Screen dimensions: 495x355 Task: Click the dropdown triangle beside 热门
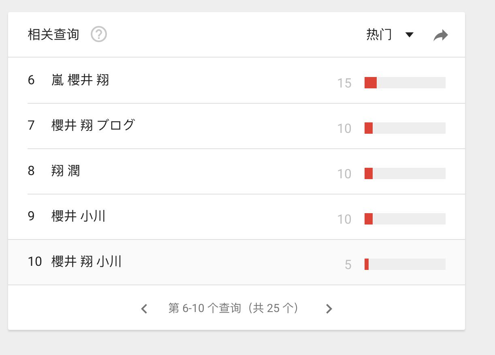click(410, 35)
